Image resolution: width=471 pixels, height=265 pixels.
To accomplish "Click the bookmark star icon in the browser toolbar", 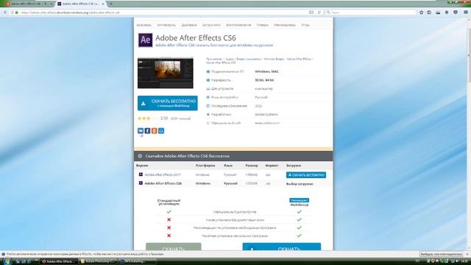I will tap(421, 13).
